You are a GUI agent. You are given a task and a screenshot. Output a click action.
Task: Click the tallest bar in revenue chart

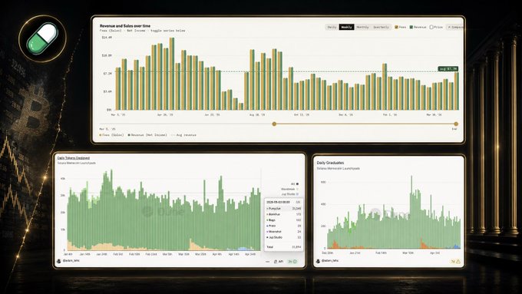point(172,74)
